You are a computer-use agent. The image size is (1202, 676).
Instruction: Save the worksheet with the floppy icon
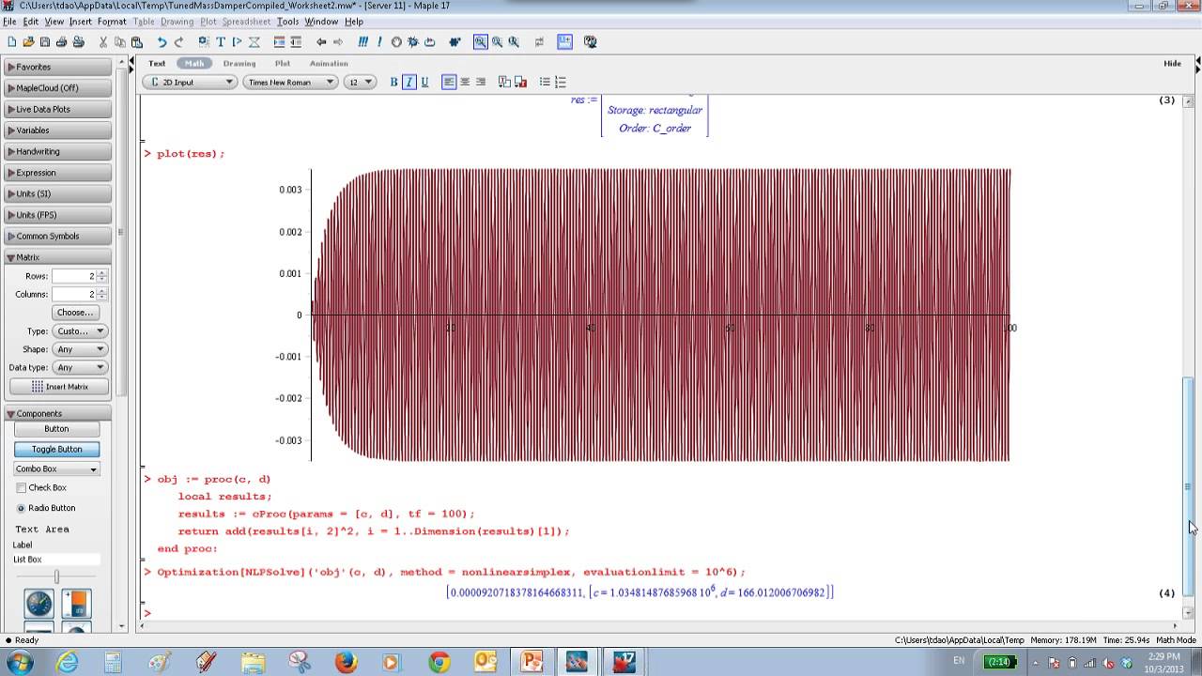tap(44, 41)
